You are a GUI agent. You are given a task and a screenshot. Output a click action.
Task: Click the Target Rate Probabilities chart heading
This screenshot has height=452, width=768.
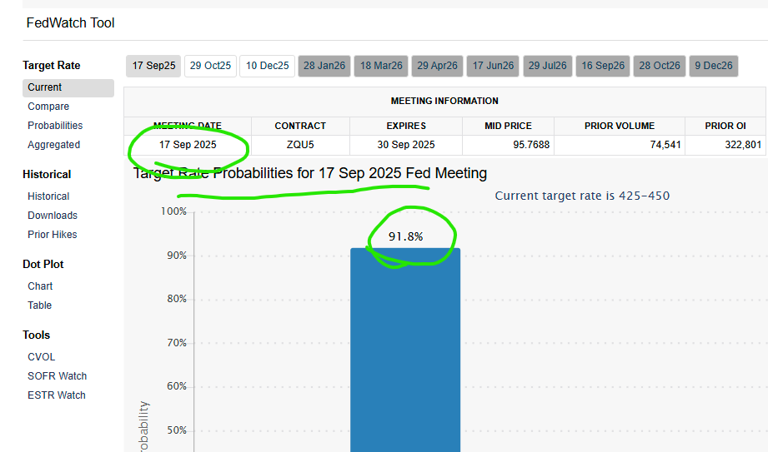310,173
